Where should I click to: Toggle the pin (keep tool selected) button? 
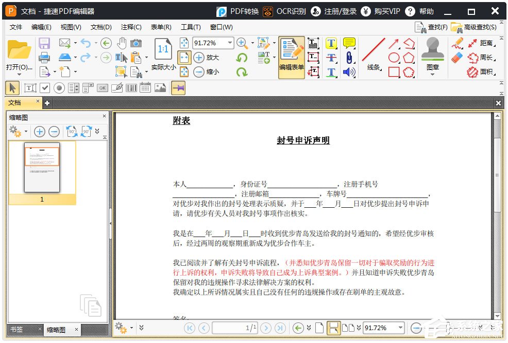coord(178,88)
